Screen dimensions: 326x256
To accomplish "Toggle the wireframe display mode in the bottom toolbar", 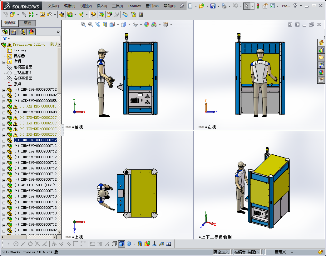I will pyautogui.click(x=114, y=244).
